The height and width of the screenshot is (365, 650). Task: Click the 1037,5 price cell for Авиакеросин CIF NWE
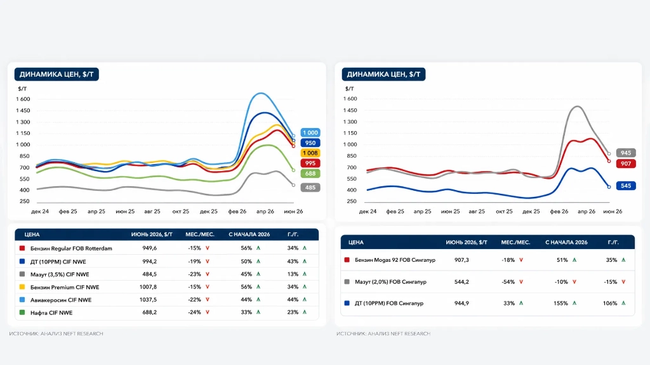pyautogui.click(x=149, y=300)
